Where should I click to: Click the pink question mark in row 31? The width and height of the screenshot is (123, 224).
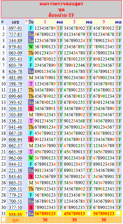pos(26,214)
